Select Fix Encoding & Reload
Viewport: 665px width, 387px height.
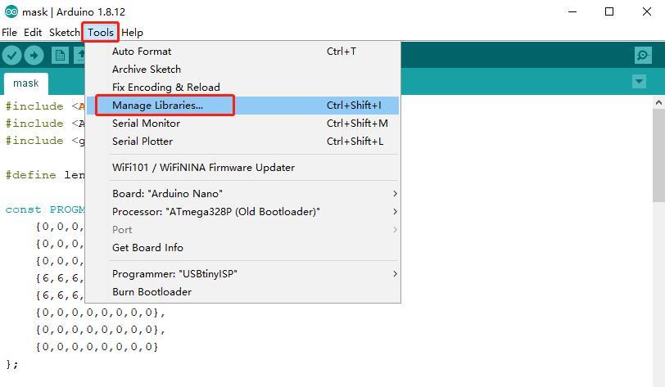click(x=242, y=88)
